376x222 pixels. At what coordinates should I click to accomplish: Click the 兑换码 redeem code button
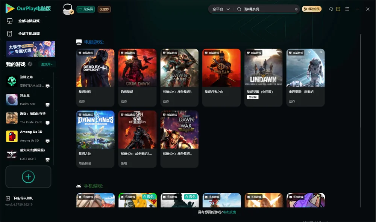(86, 9)
